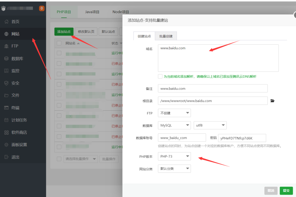This screenshot has width=296, height=197.
Task: Open the 网站分类 默认分类 dropdown
Action: coord(174,169)
